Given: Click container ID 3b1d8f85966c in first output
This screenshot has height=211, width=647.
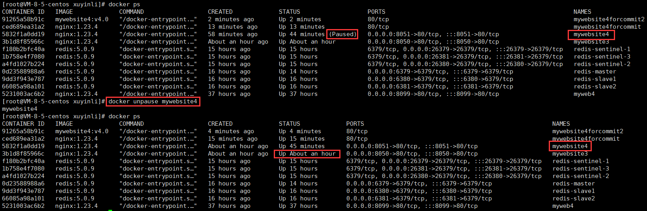Looking at the screenshot, I should tap(23, 42).
